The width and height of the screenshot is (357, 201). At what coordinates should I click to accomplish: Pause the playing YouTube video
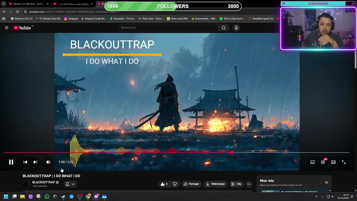(x=11, y=162)
